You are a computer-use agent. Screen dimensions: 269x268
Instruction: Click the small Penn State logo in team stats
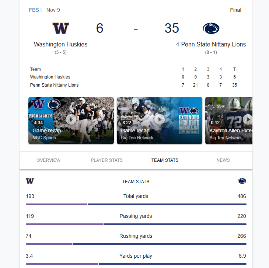pyautogui.click(x=242, y=181)
